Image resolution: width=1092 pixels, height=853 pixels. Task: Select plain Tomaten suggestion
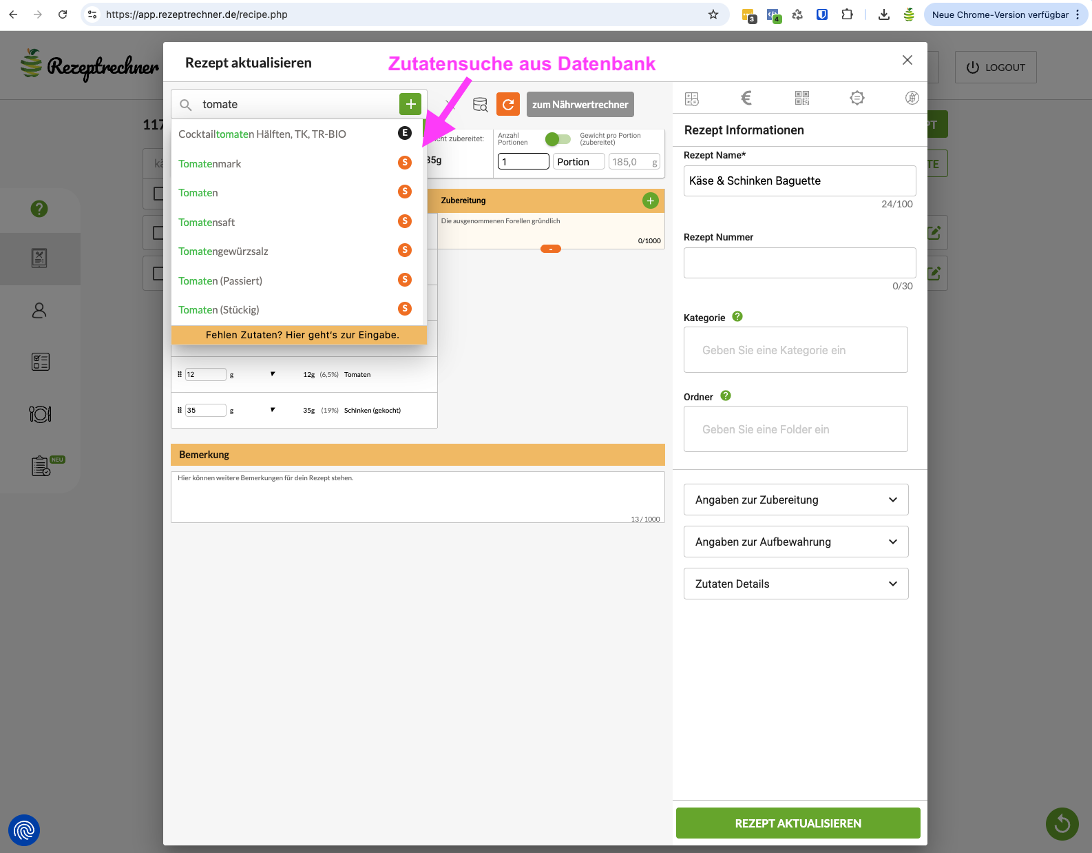click(x=297, y=193)
